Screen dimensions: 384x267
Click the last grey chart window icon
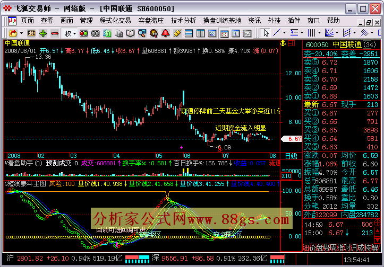tap(248, 33)
